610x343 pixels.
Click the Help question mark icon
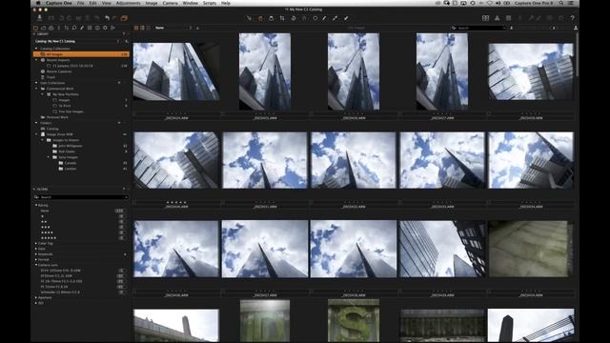coord(572,18)
